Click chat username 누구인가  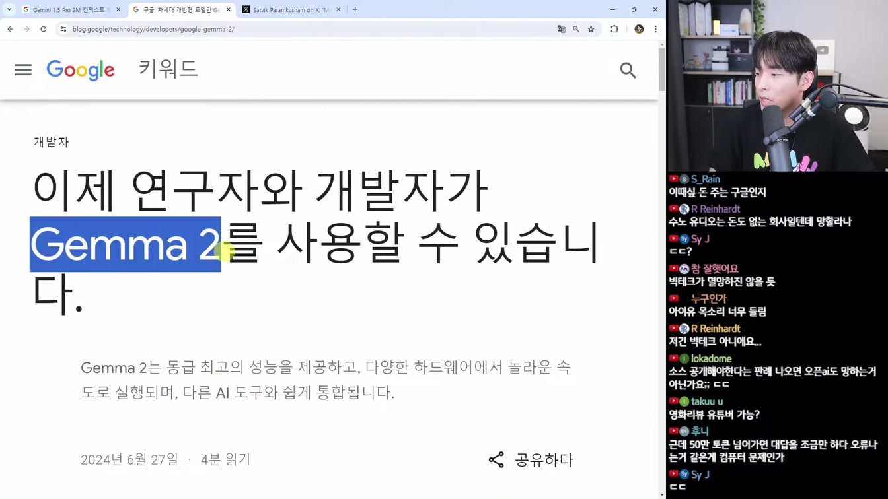tap(709, 298)
